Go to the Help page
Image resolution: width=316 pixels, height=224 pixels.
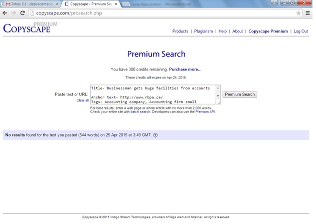click(222, 31)
